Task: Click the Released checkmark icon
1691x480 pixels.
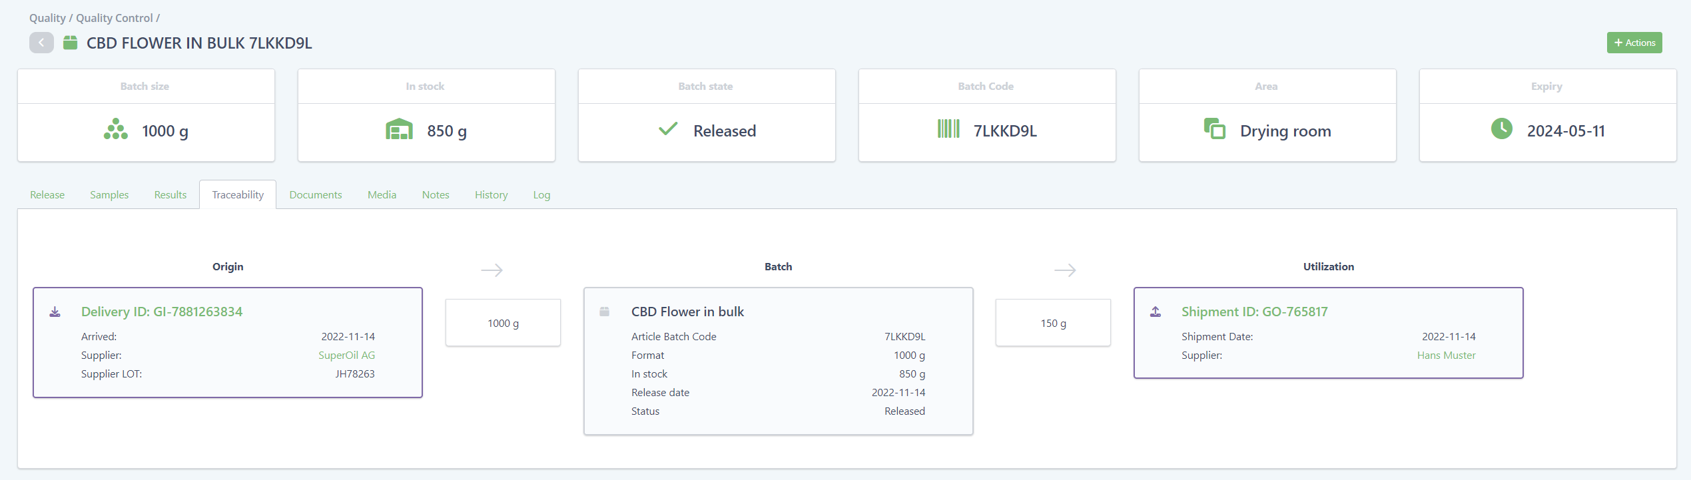Action: pos(668,129)
